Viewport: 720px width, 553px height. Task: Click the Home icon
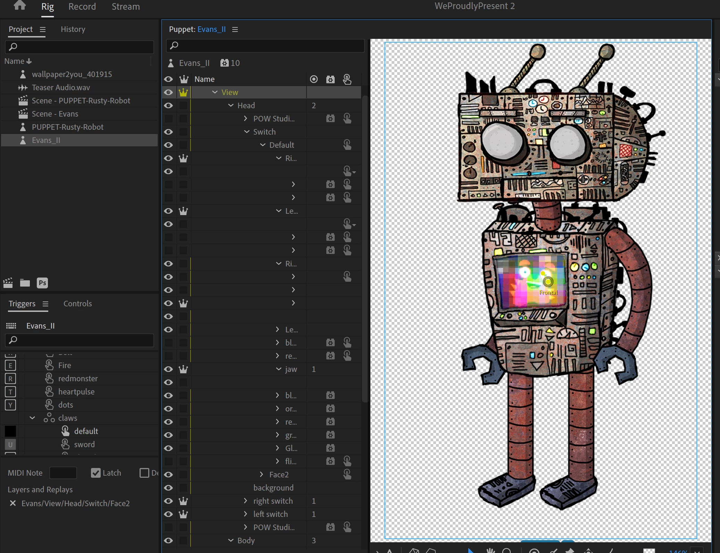[20, 6]
